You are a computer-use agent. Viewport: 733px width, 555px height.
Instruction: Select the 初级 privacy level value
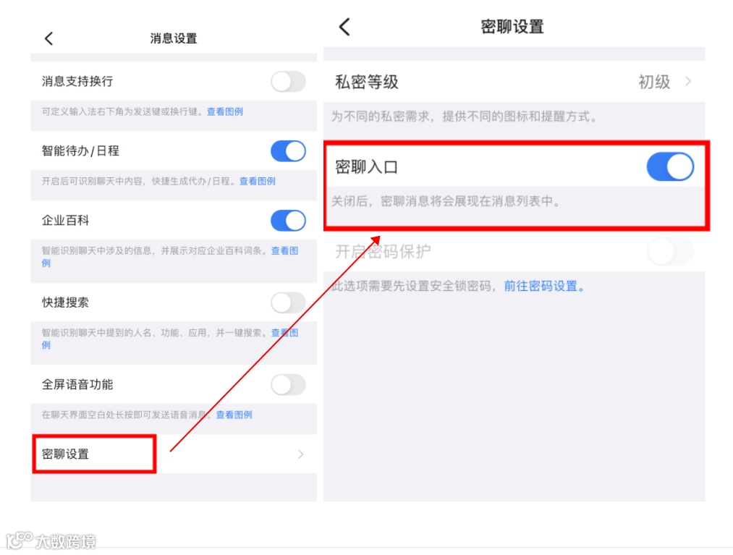tap(654, 82)
